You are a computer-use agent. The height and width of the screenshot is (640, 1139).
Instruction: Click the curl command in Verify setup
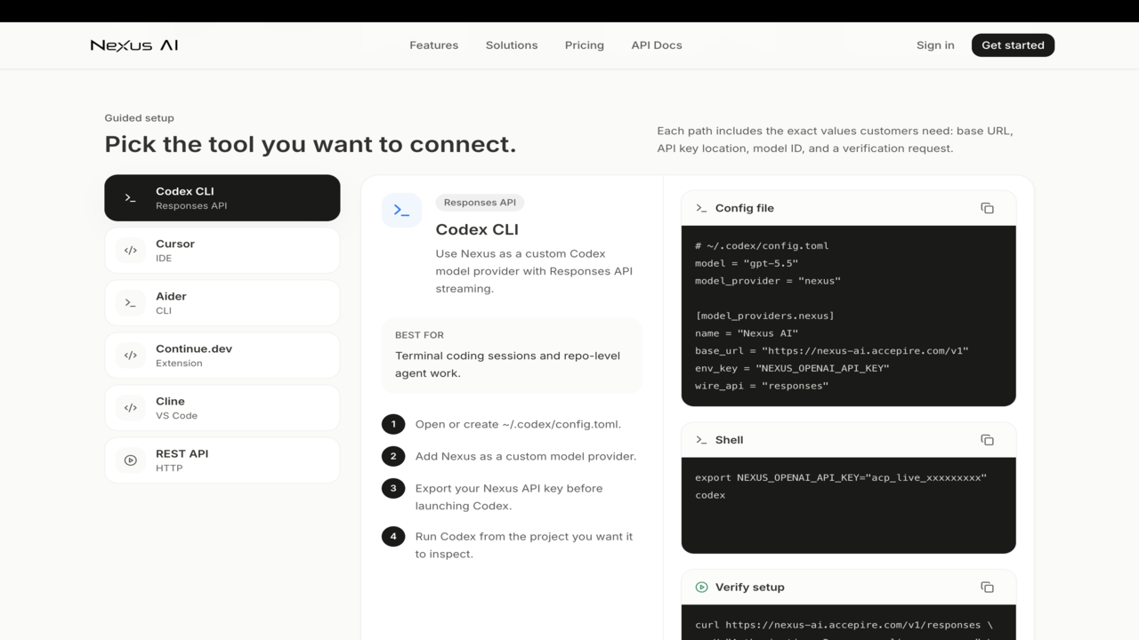(844, 625)
